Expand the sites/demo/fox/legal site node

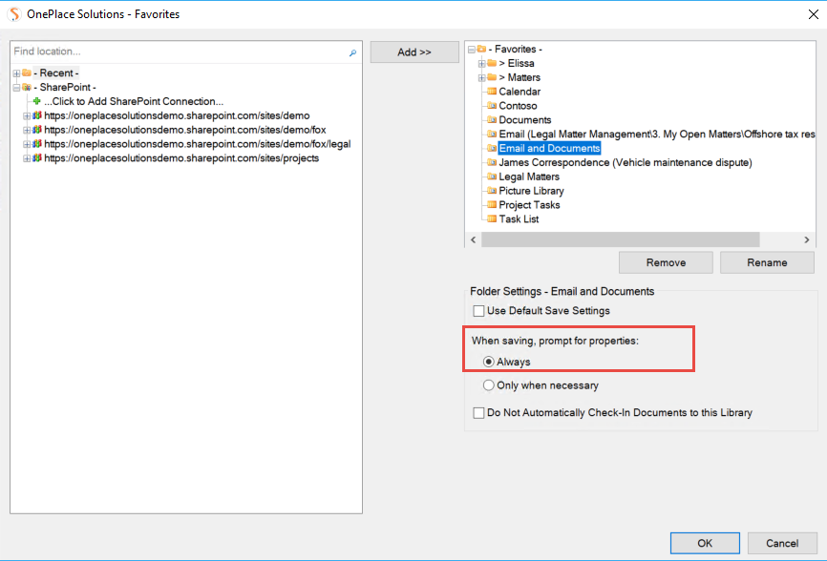[27, 144]
